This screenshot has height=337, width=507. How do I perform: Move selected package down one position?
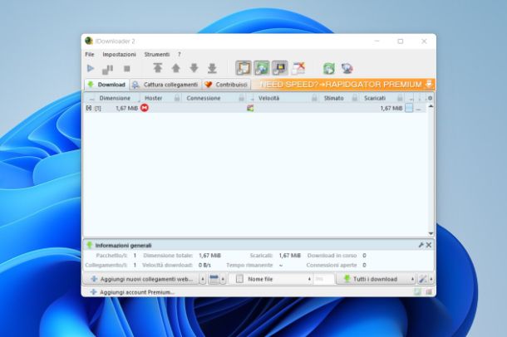(x=194, y=68)
